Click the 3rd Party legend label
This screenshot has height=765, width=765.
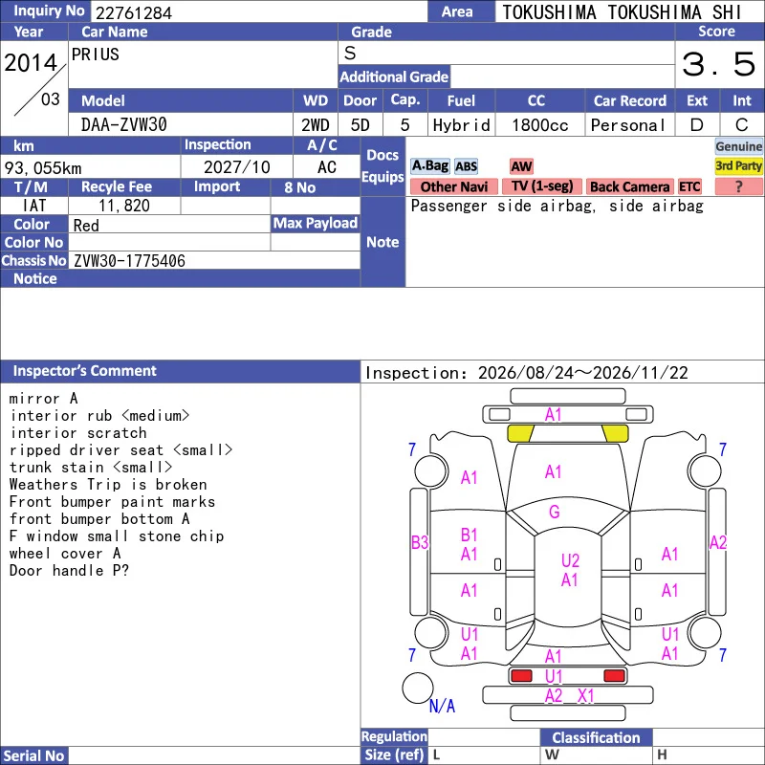[x=738, y=166]
